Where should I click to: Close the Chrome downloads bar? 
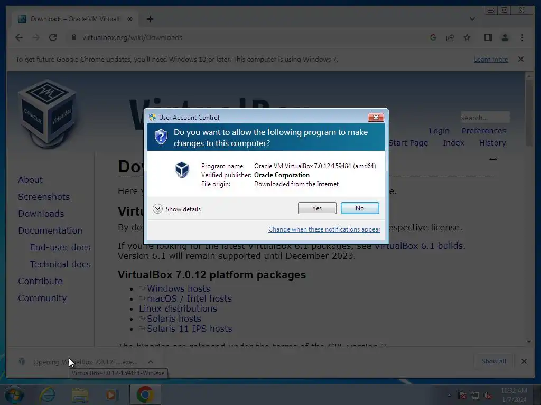tap(524, 361)
